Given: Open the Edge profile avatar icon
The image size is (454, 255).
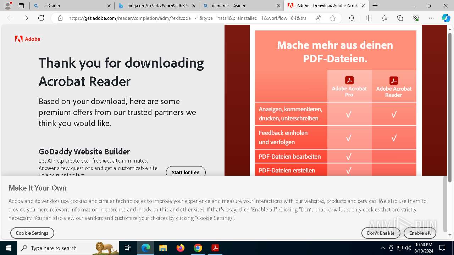Looking at the screenshot, I should click(8, 6).
